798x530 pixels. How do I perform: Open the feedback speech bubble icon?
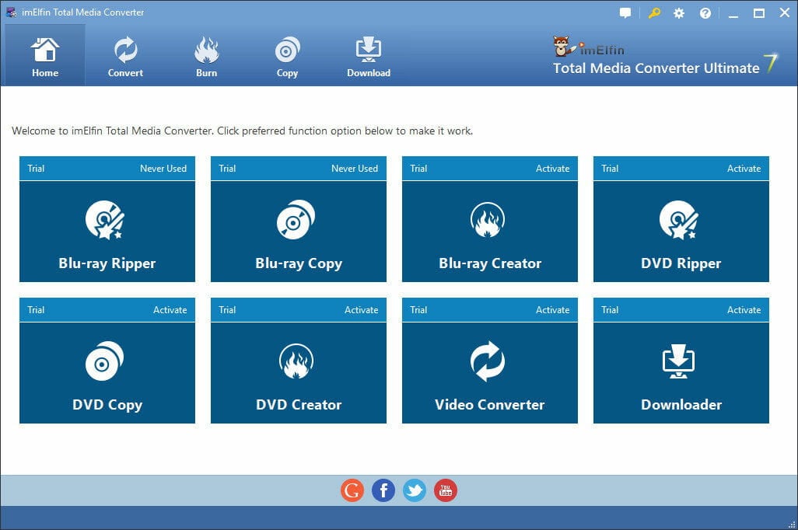[x=625, y=13]
